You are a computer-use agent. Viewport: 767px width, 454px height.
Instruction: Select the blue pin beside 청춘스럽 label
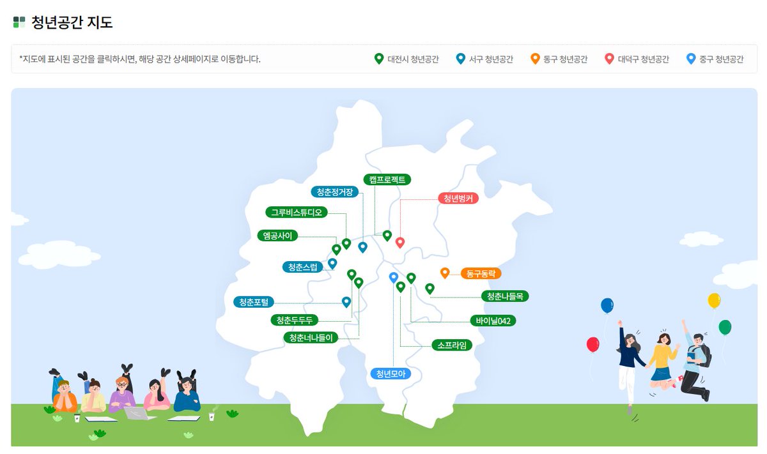(332, 263)
